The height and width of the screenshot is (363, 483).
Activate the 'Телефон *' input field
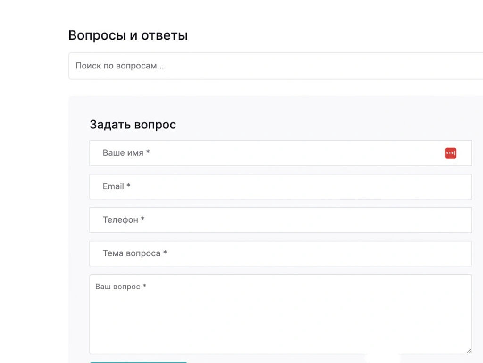pos(280,220)
